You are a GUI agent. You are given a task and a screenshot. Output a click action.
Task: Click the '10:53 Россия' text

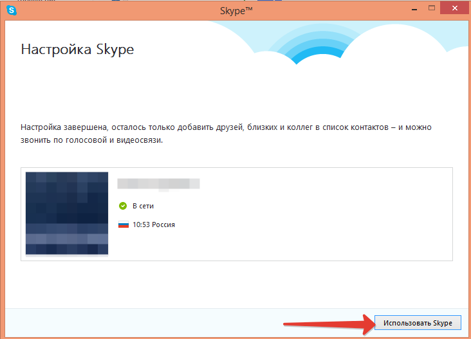click(x=154, y=224)
